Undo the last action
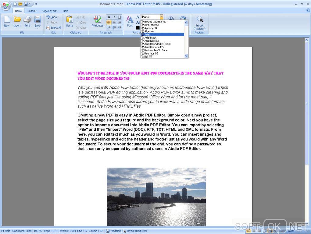 tap(52, 17)
